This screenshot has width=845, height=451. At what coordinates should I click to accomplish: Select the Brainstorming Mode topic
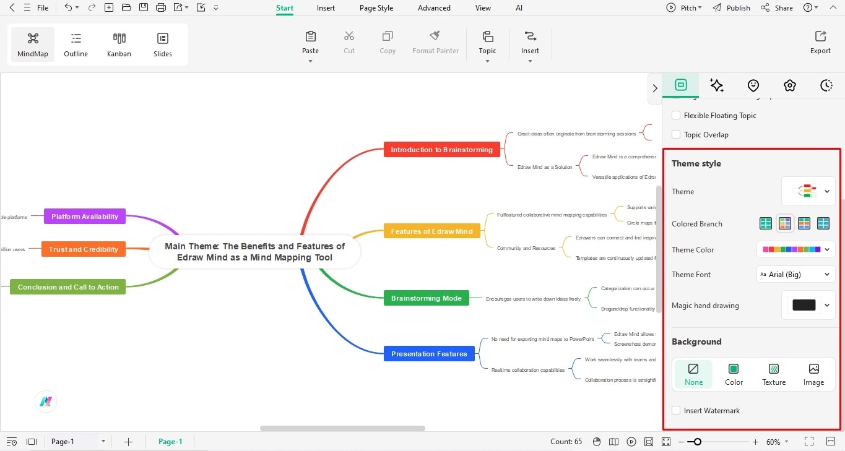point(427,298)
